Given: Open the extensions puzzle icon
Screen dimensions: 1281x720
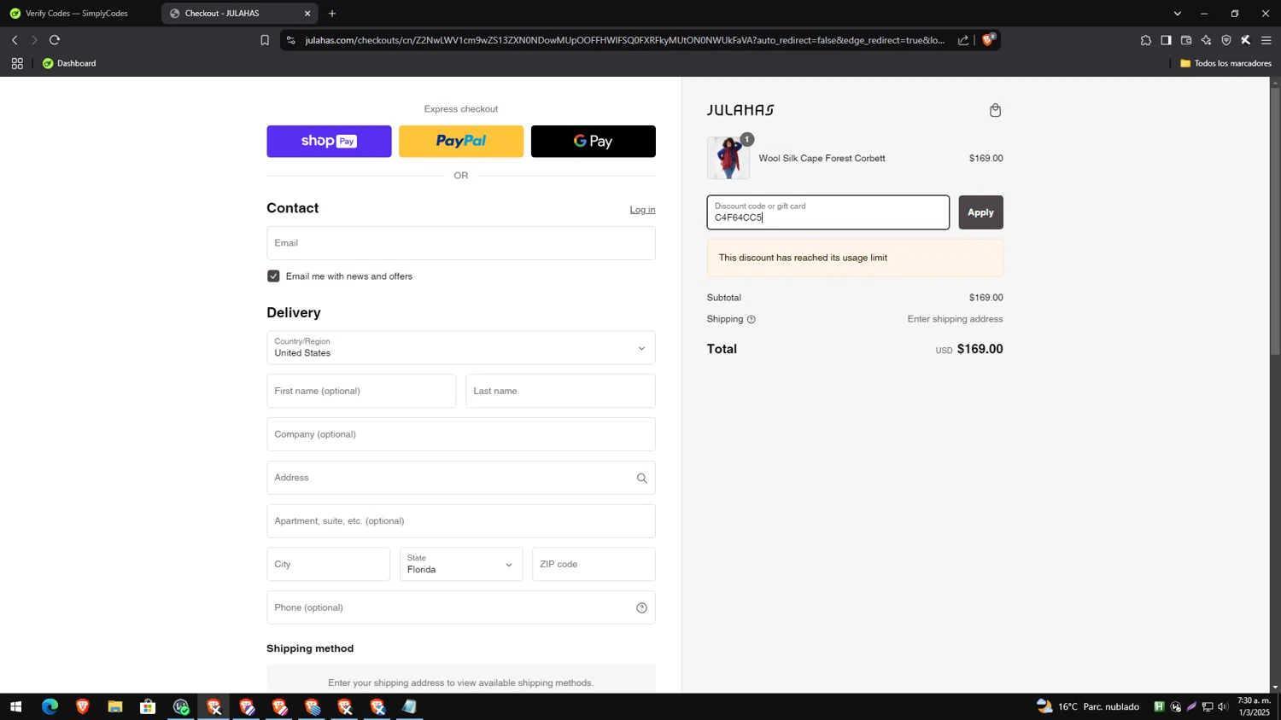Looking at the screenshot, I should pos(1146,40).
